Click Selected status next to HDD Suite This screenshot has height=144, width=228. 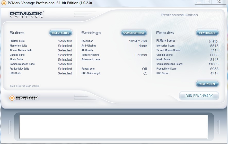pos(65,73)
